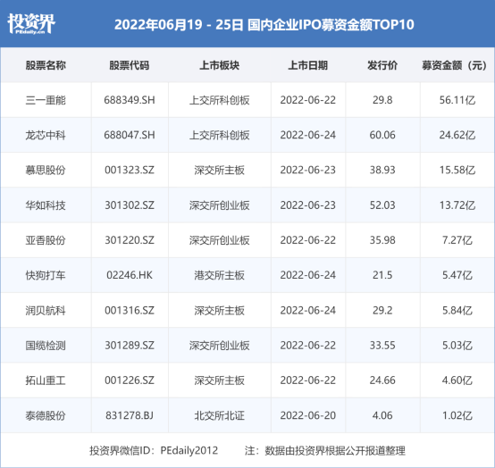Click the 上市日期 column header

click(307, 65)
